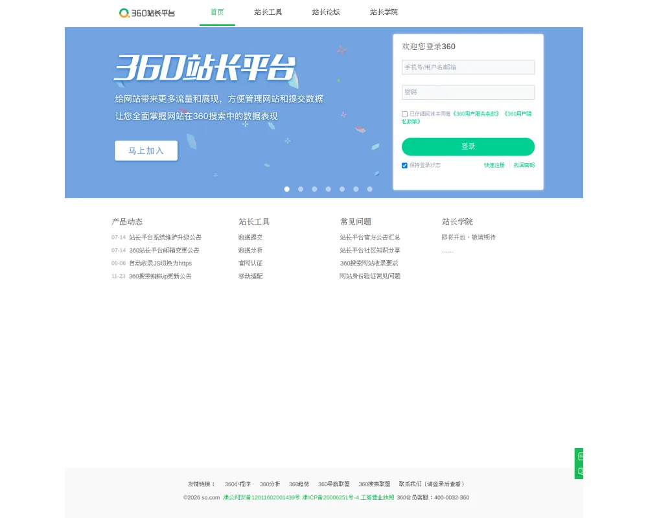This screenshot has height=518, width=648.
Task: Open the 站长论坛 menu item
Action: click(x=326, y=12)
